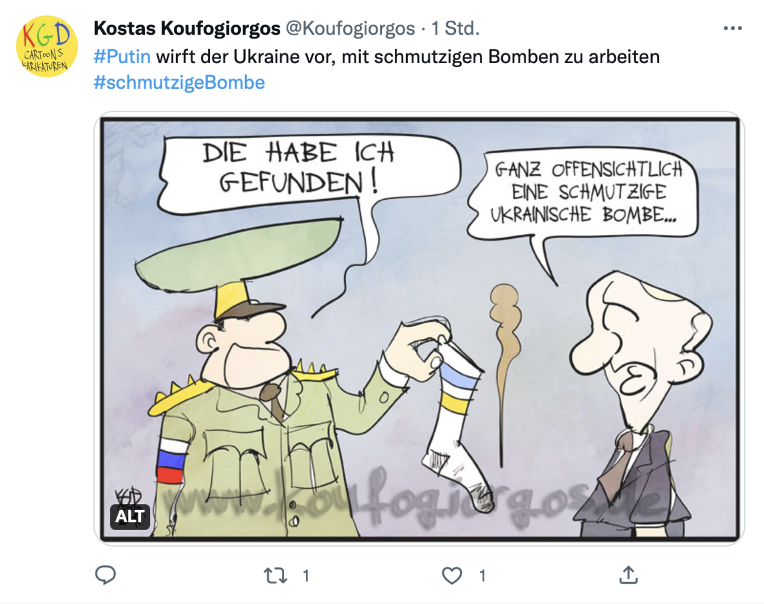The width and height of the screenshot is (764, 604).
Task: Click the tweet text about Ukraine
Action: pyautogui.click(x=408, y=56)
